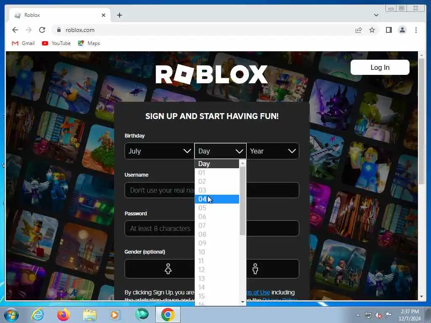Image resolution: width=431 pixels, height=323 pixels.
Task: Open a new browser tab
Action: click(x=119, y=15)
